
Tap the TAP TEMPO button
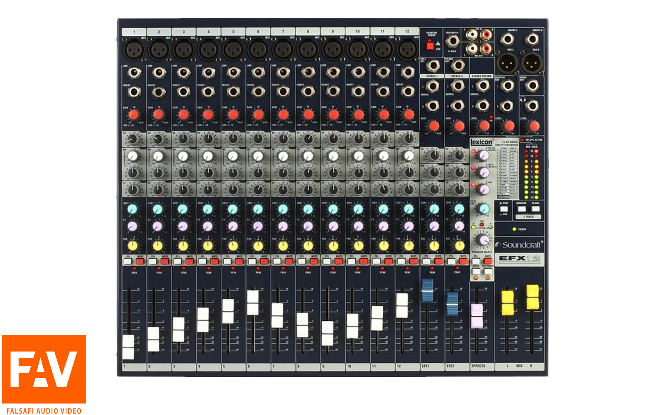click(x=488, y=271)
